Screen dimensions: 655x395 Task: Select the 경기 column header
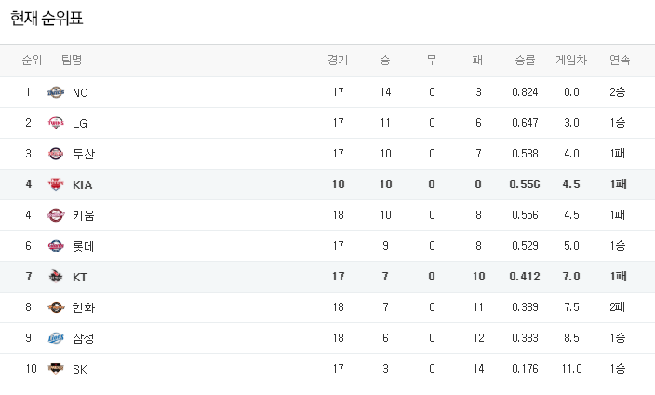(338, 61)
